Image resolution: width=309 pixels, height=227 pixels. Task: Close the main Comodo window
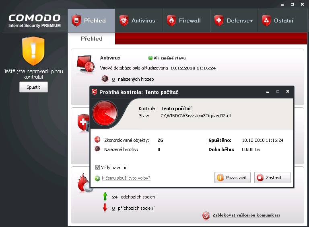click(x=302, y=4)
